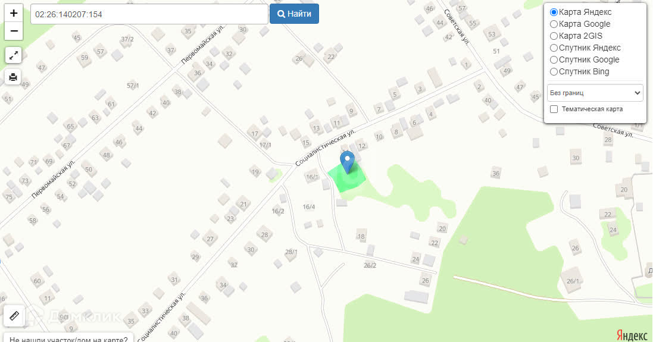Zoom out with the minus button
Screen dimensions: 653x342
(14, 31)
